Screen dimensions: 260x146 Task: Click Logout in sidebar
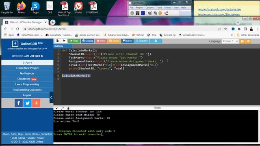[x=27, y=95]
